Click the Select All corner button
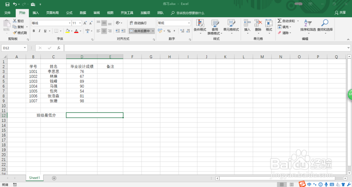The image size is (352, 187). (x=4, y=57)
